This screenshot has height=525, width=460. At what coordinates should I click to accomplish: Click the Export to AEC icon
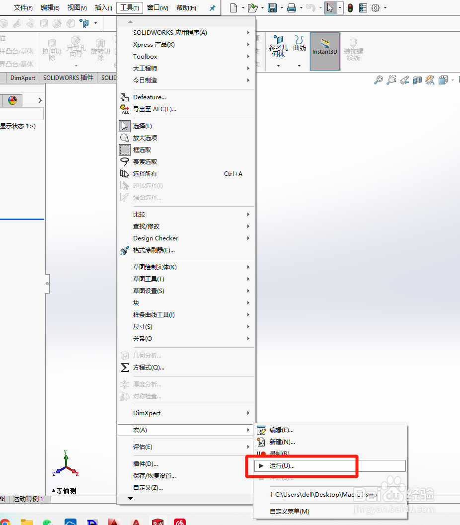click(x=125, y=109)
